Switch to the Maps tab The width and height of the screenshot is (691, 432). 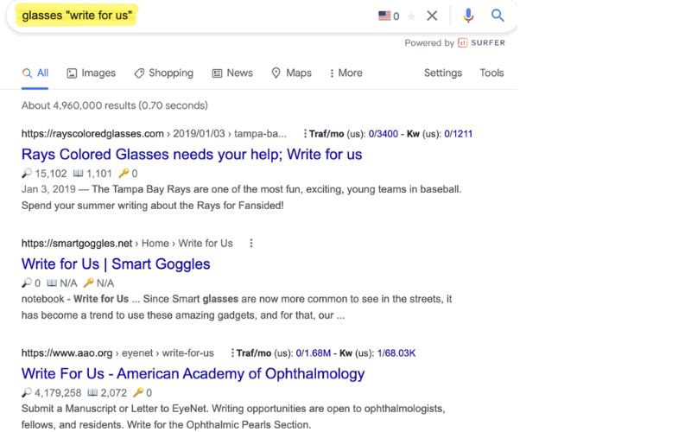tap(292, 73)
